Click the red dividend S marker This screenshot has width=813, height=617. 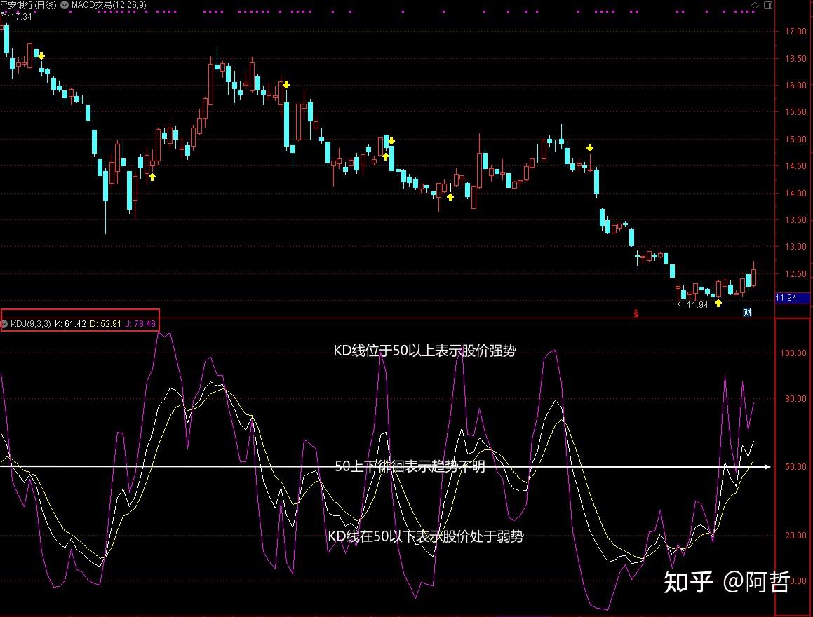(x=636, y=313)
